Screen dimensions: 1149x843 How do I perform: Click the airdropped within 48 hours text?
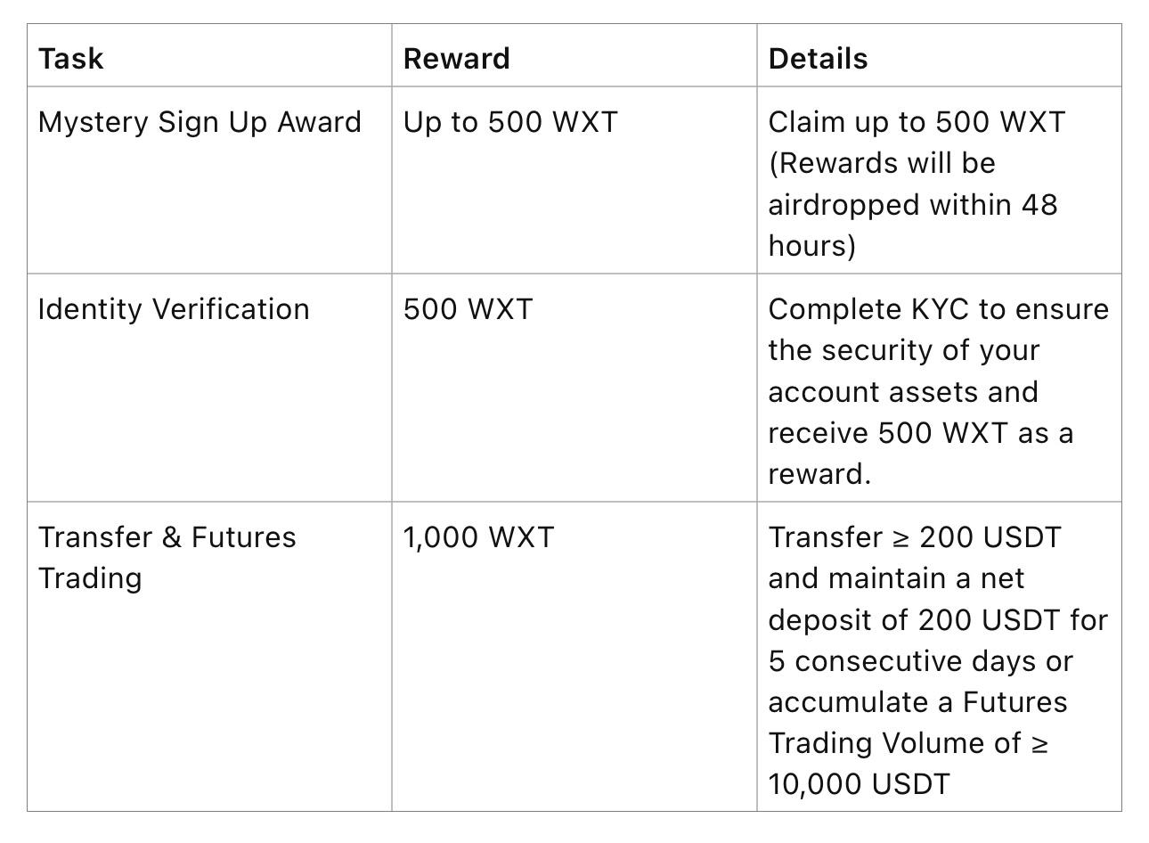point(913,225)
